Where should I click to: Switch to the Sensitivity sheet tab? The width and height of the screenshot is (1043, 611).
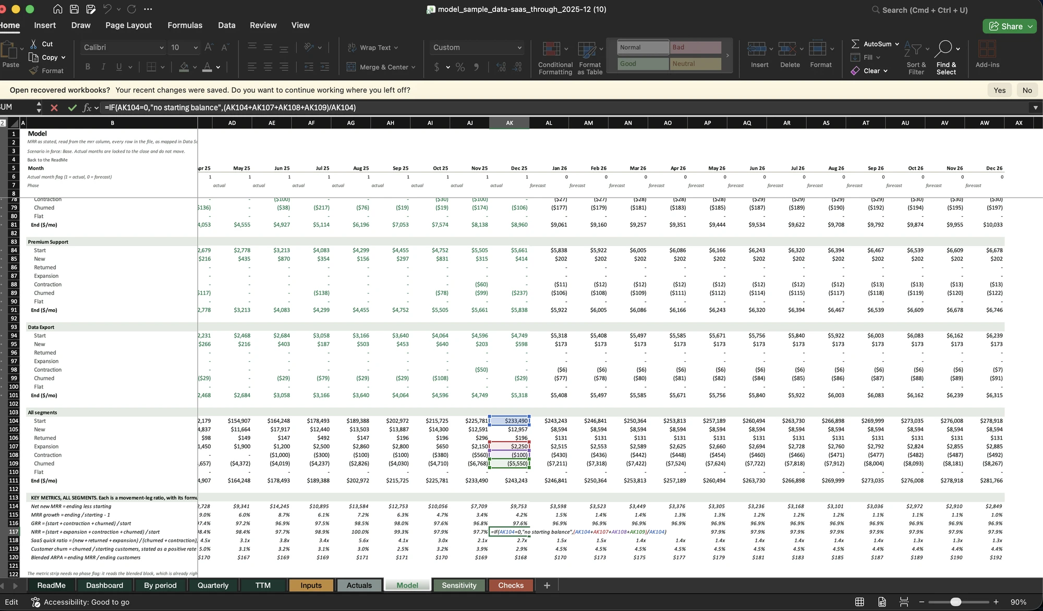coord(459,585)
